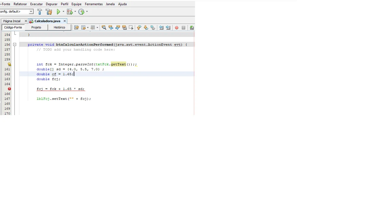Click the red error icon in the gutter

click(9, 89)
